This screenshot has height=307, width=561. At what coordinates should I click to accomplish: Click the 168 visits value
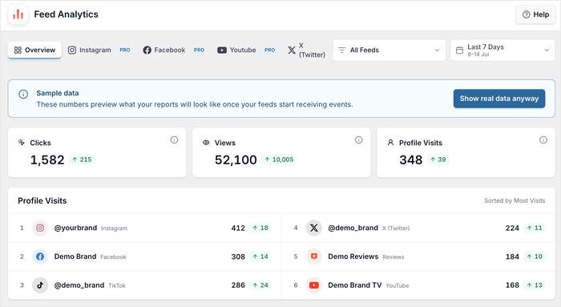pos(512,285)
